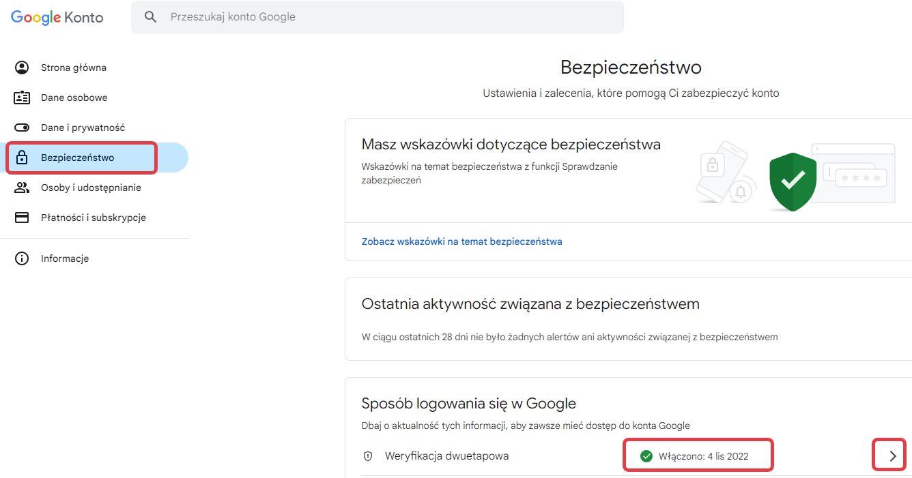The width and height of the screenshot is (912, 478).
Task: Click the Google Konto logo
Action: (x=57, y=17)
